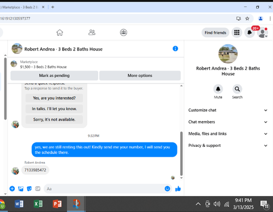Open Chrome three-dot menu
Image resolution: width=273 pixels, height=212 pixels.
270,19
